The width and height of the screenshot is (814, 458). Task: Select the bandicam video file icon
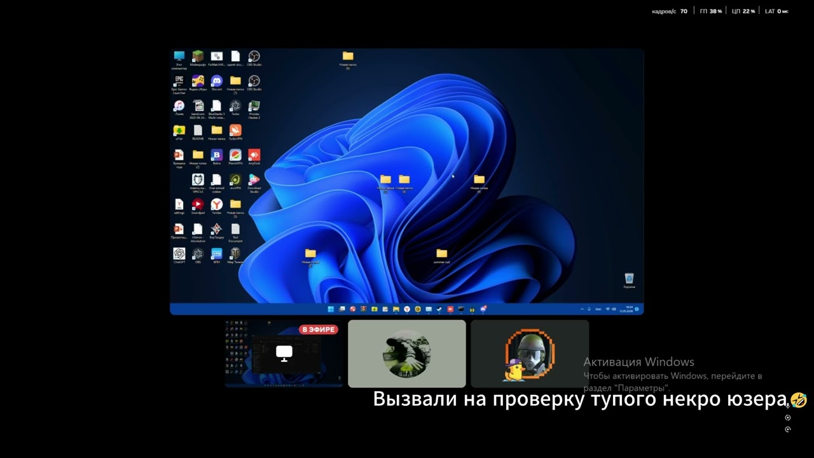coord(198,109)
